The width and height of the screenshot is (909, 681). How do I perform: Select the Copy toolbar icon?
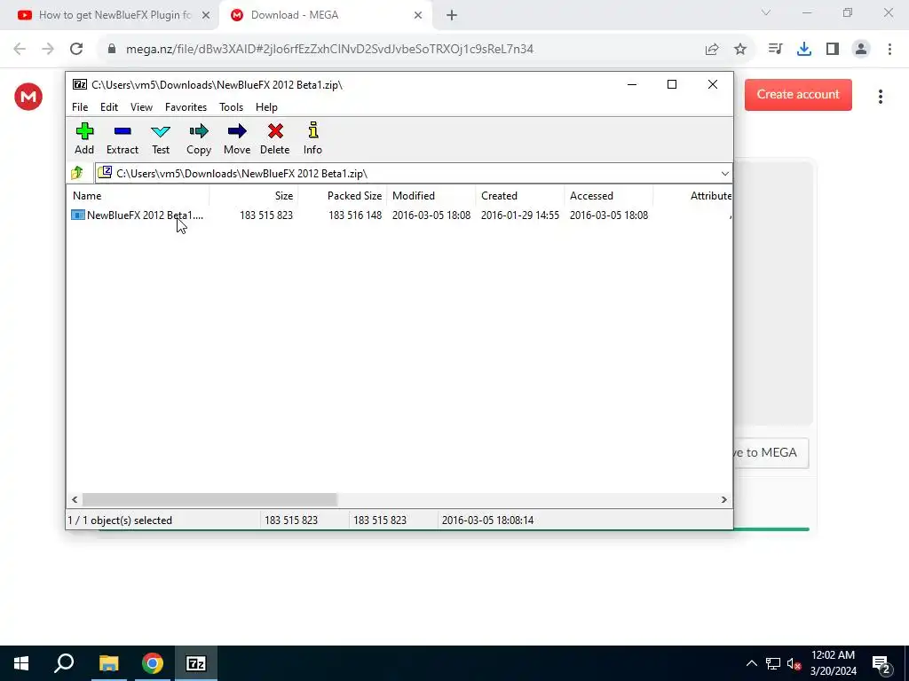tap(198, 138)
